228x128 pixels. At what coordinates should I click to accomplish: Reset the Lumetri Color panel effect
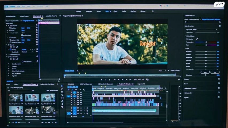coord(220,22)
